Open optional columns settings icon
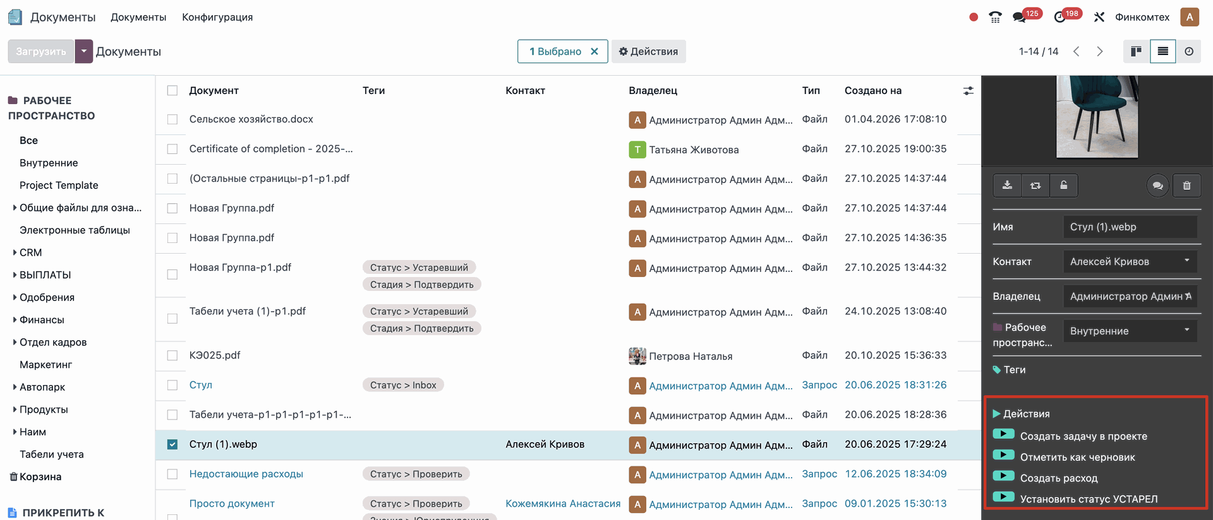This screenshot has height=520, width=1213. [x=968, y=91]
